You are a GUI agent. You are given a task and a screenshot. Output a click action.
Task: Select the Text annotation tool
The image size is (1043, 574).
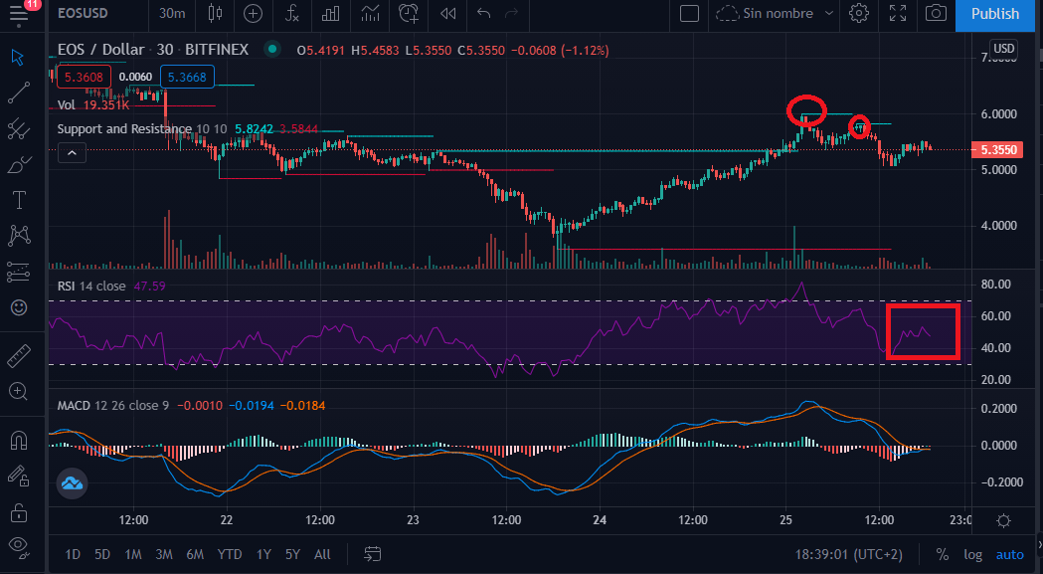pos(18,200)
